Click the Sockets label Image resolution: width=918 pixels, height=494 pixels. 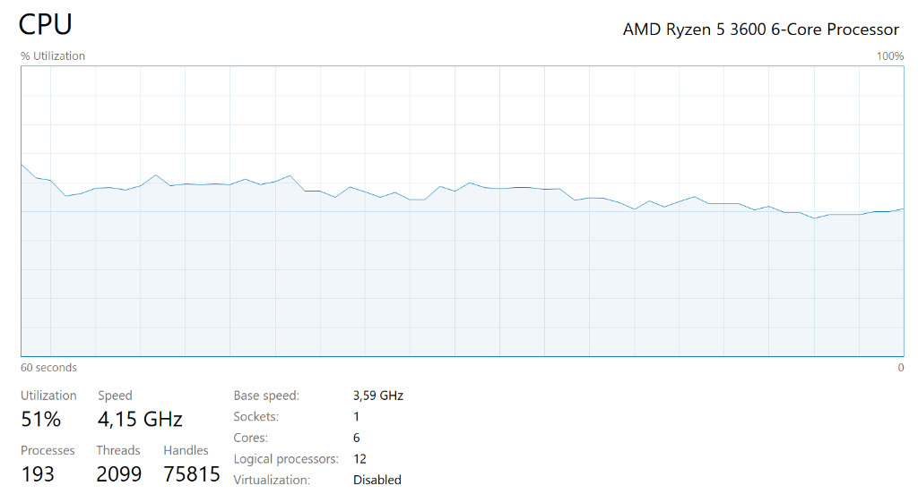(x=255, y=417)
